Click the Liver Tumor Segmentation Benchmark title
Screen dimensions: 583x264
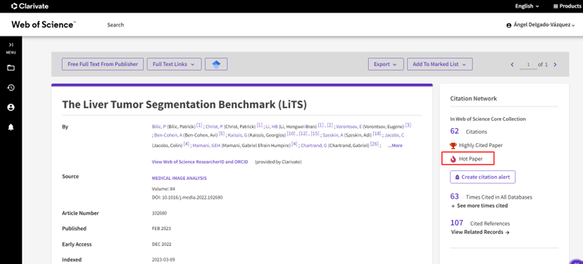[x=184, y=104]
